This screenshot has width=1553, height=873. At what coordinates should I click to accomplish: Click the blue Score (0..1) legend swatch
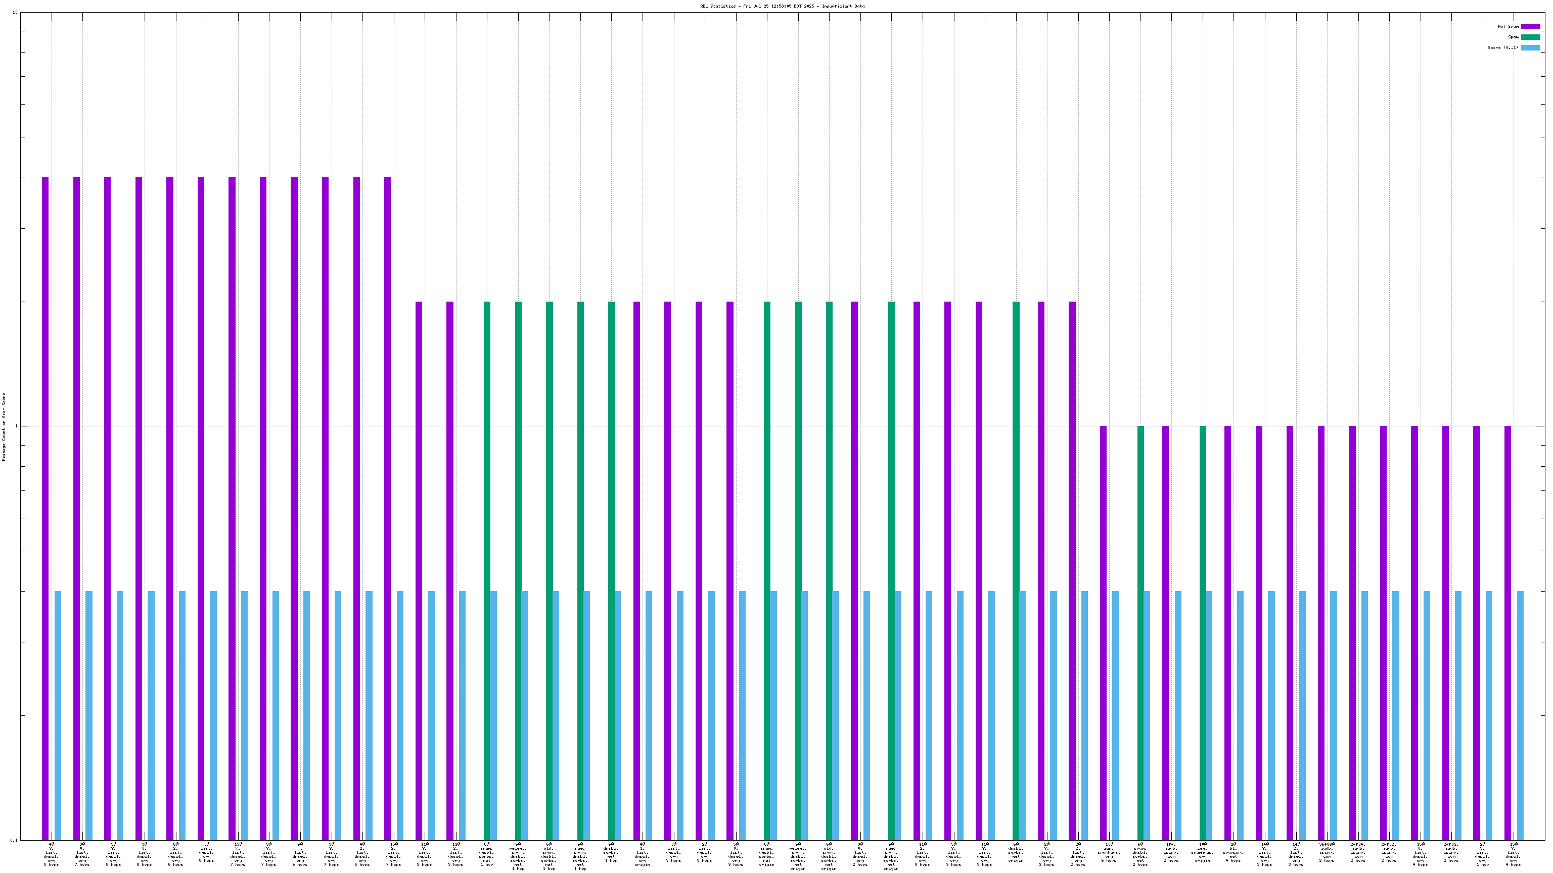pos(1530,47)
